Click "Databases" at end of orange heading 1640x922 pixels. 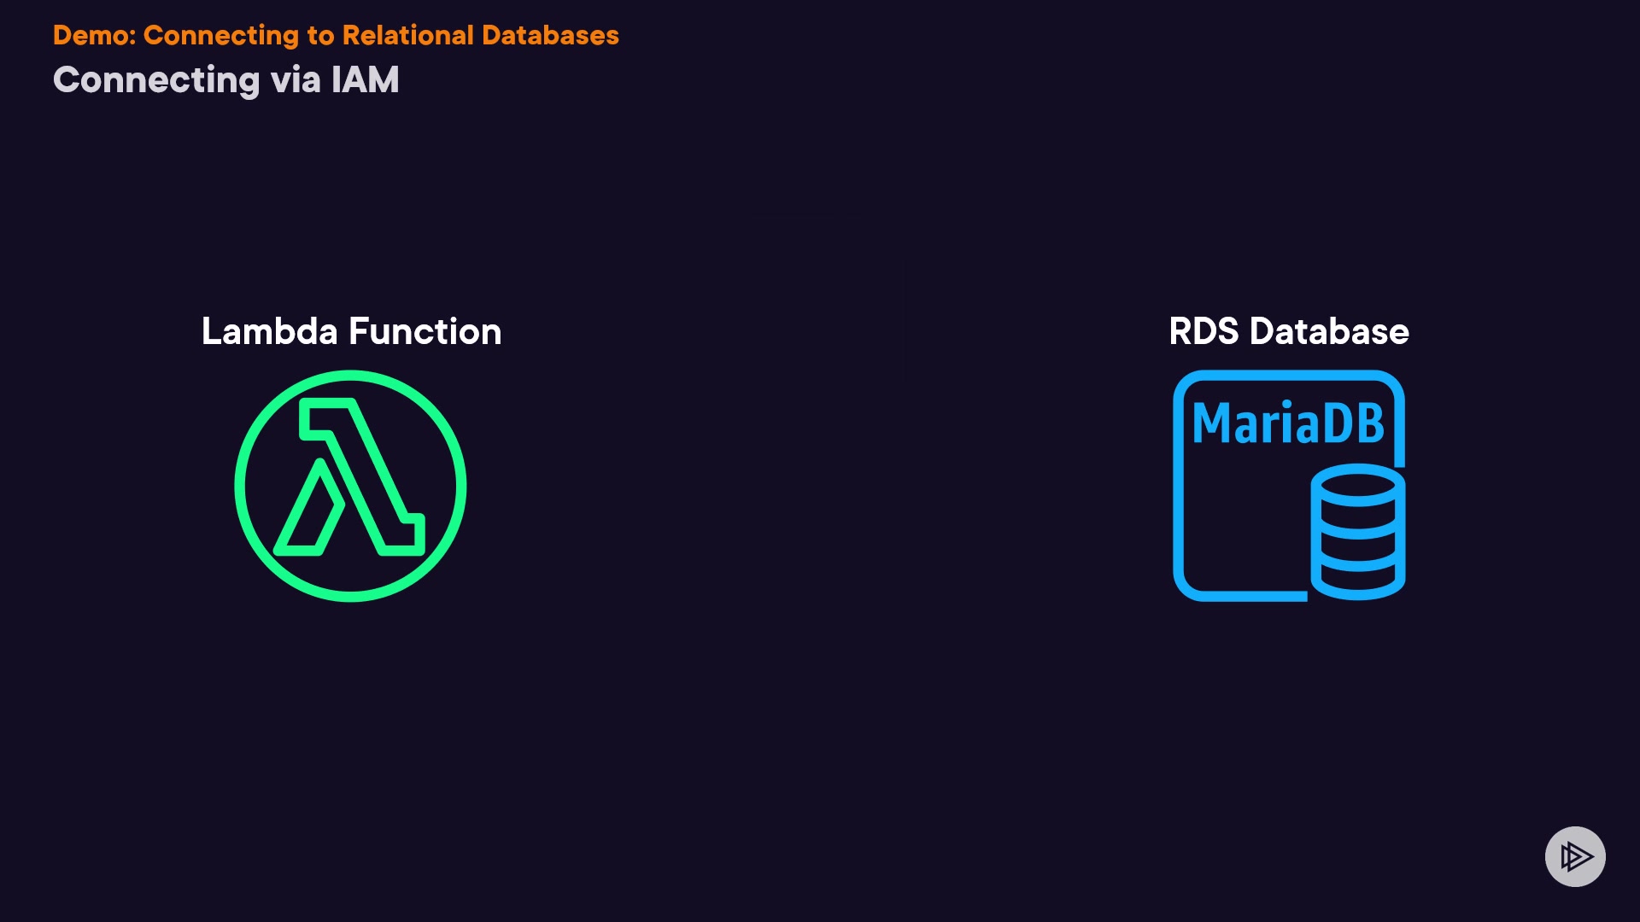point(550,35)
